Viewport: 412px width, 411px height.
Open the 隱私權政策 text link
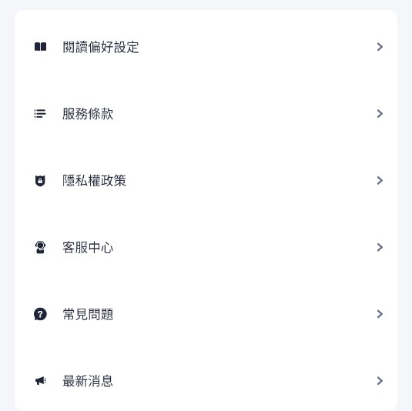94,181
